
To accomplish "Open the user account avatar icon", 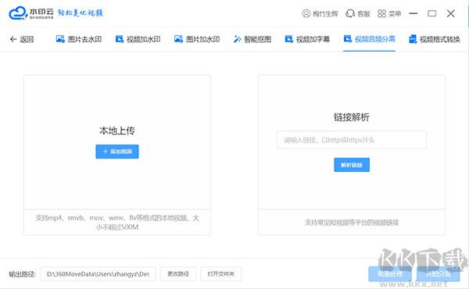I will pyautogui.click(x=306, y=13).
